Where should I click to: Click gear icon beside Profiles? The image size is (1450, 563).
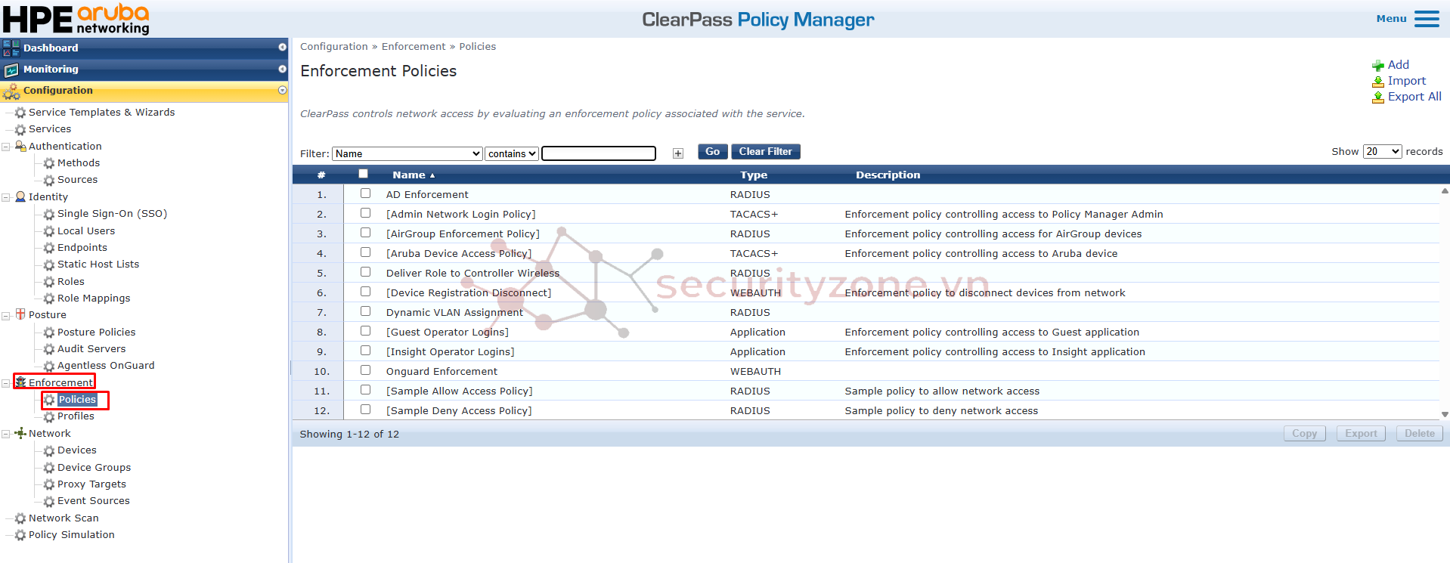coord(49,417)
